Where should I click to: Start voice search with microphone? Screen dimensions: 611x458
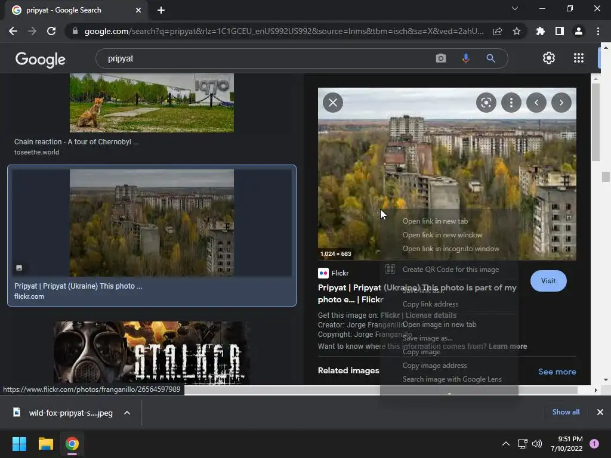click(x=465, y=58)
